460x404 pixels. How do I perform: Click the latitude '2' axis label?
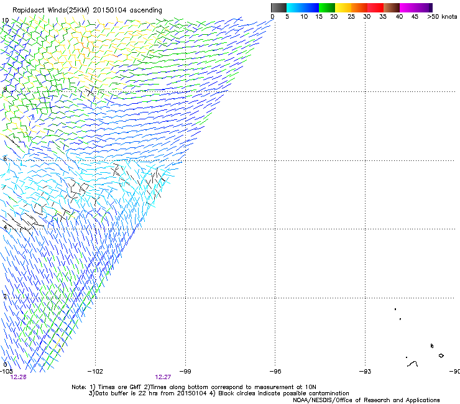click(x=5, y=296)
